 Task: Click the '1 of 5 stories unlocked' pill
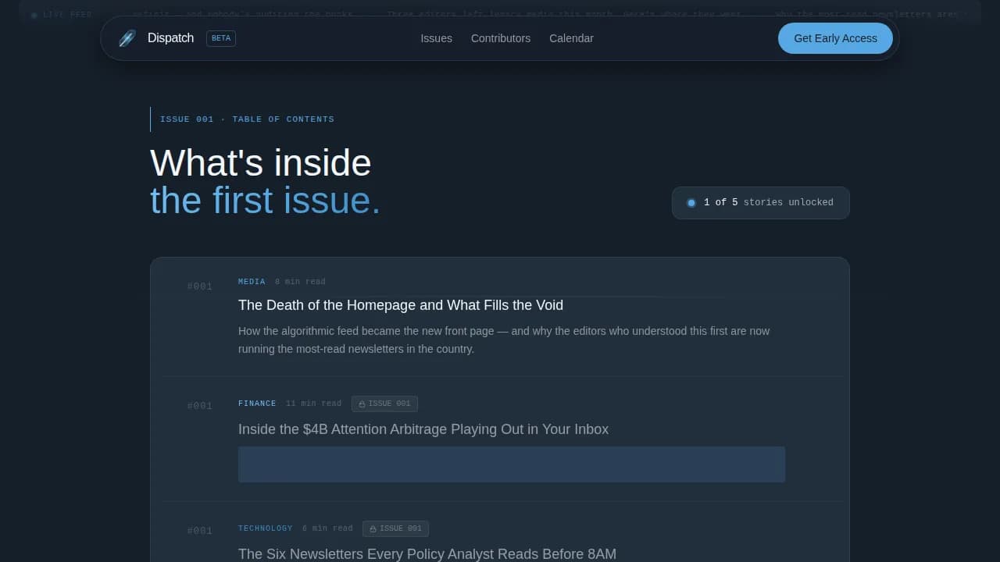tap(761, 203)
